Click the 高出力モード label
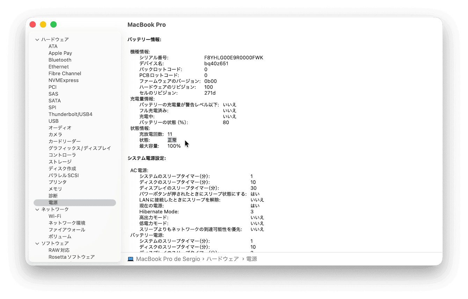The image size is (468, 299). point(154,218)
